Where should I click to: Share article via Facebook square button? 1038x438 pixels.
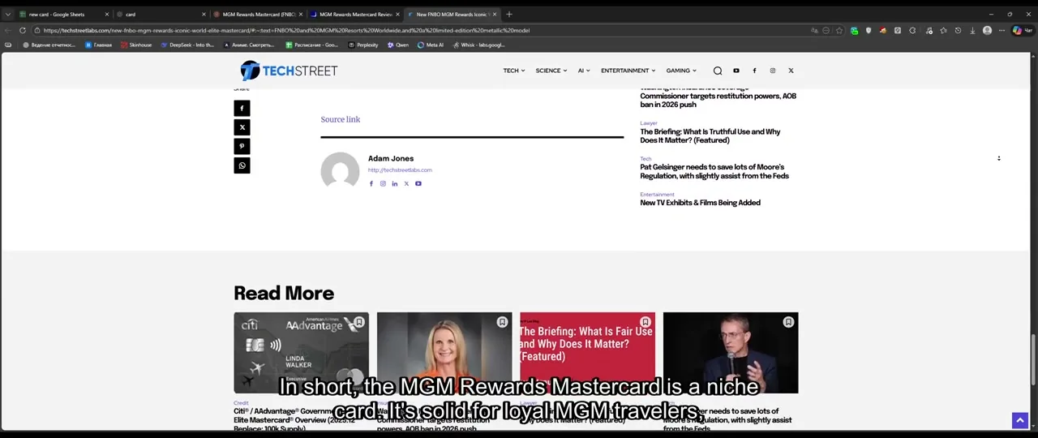(x=242, y=108)
